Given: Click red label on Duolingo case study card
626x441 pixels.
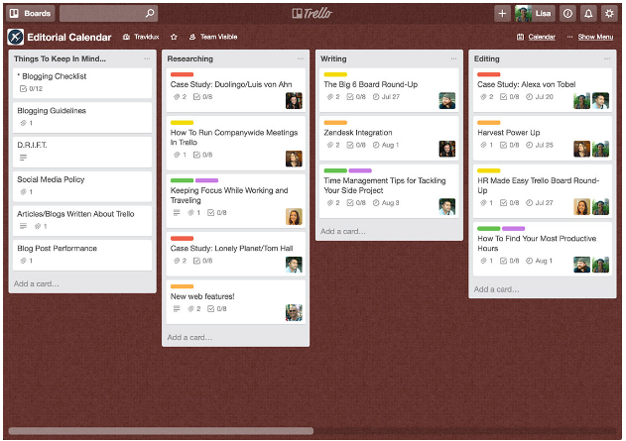Looking at the screenshot, I should [183, 74].
